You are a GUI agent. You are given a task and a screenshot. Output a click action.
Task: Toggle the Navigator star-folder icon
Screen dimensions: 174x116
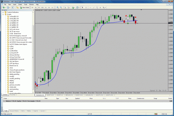pyautogui.click(x=18, y=8)
